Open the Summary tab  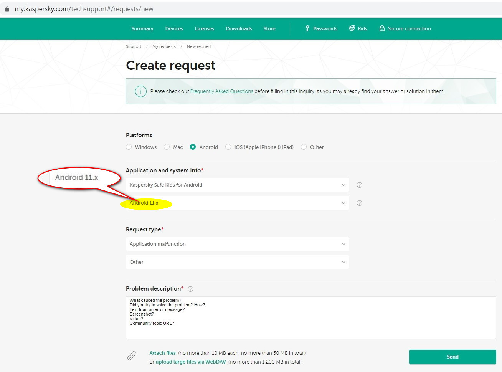coord(142,29)
